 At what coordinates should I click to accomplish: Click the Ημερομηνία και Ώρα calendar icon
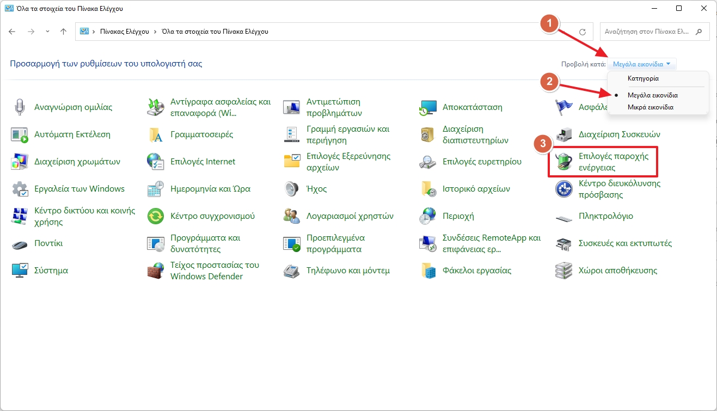(x=156, y=189)
